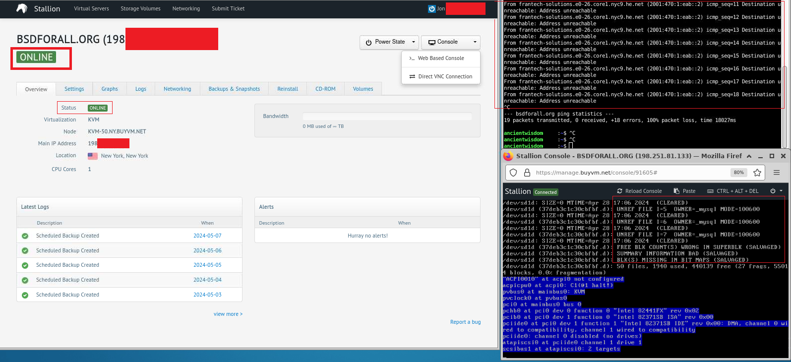Click the US flag location icon
Image resolution: width=791 pixels, height=362 pixels.
tap(93, 156)
